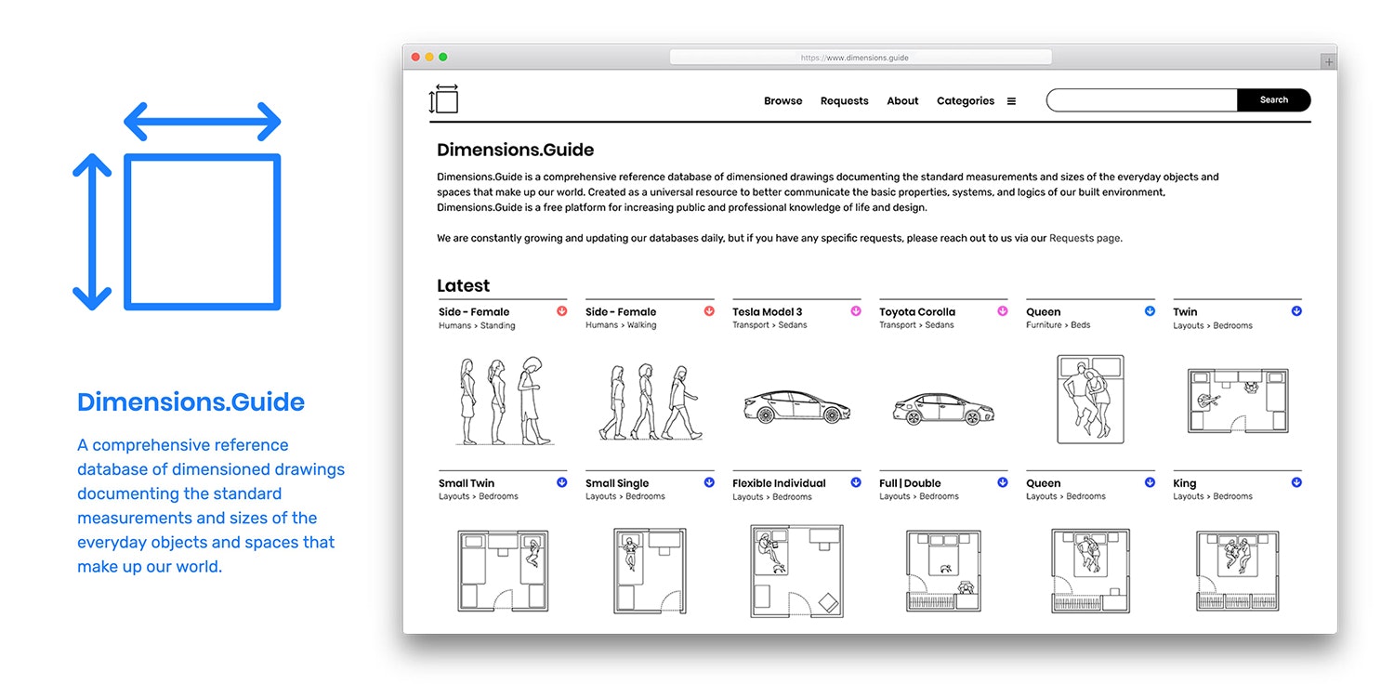Screen dimensions: 1394x697
Task: Click the download icon beside Full | Double
Action: click(x=1002, y=482)
